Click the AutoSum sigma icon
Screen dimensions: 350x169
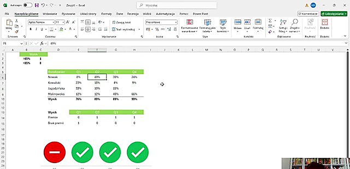[x=270, y=20]
